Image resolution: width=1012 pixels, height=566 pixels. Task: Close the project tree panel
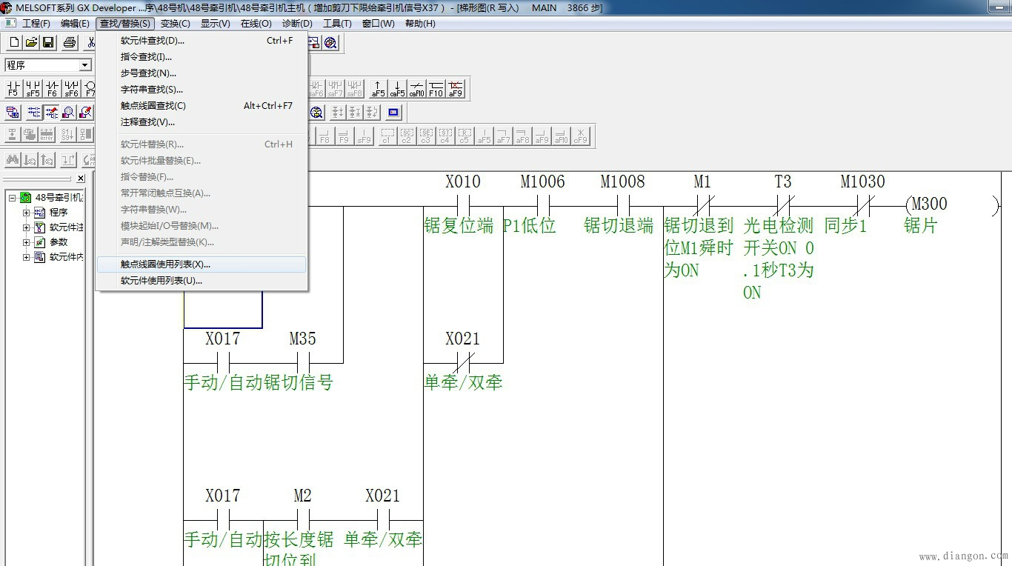pyautogui.click(x=81, y=179)
